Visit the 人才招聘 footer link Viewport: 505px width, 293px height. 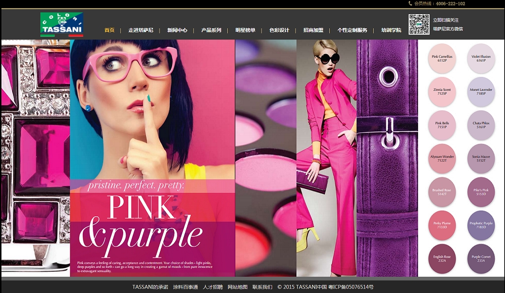(213, 287)
